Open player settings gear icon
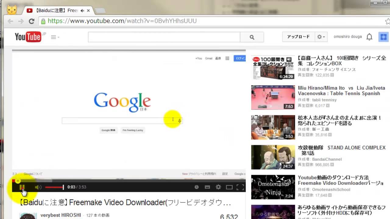Screen dimensions: 390x219 tap(218, 187)
